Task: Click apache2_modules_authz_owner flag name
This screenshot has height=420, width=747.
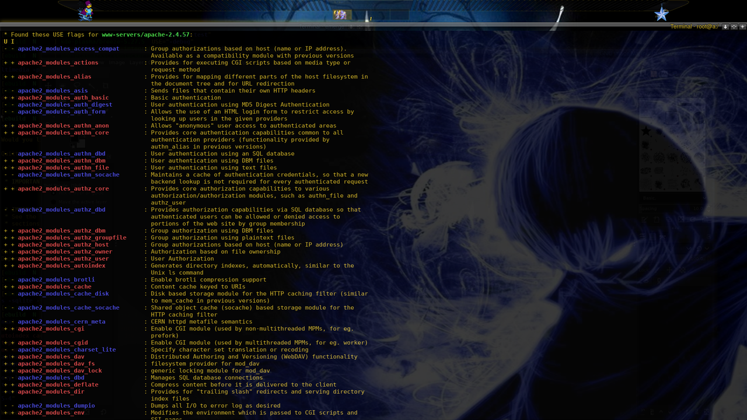Action: coord(65,252)
